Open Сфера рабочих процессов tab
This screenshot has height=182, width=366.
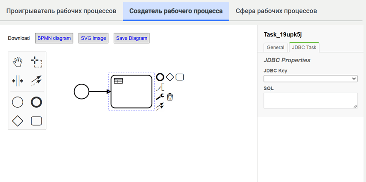276,11
